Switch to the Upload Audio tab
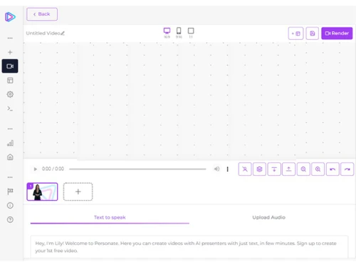 point(268,217)
